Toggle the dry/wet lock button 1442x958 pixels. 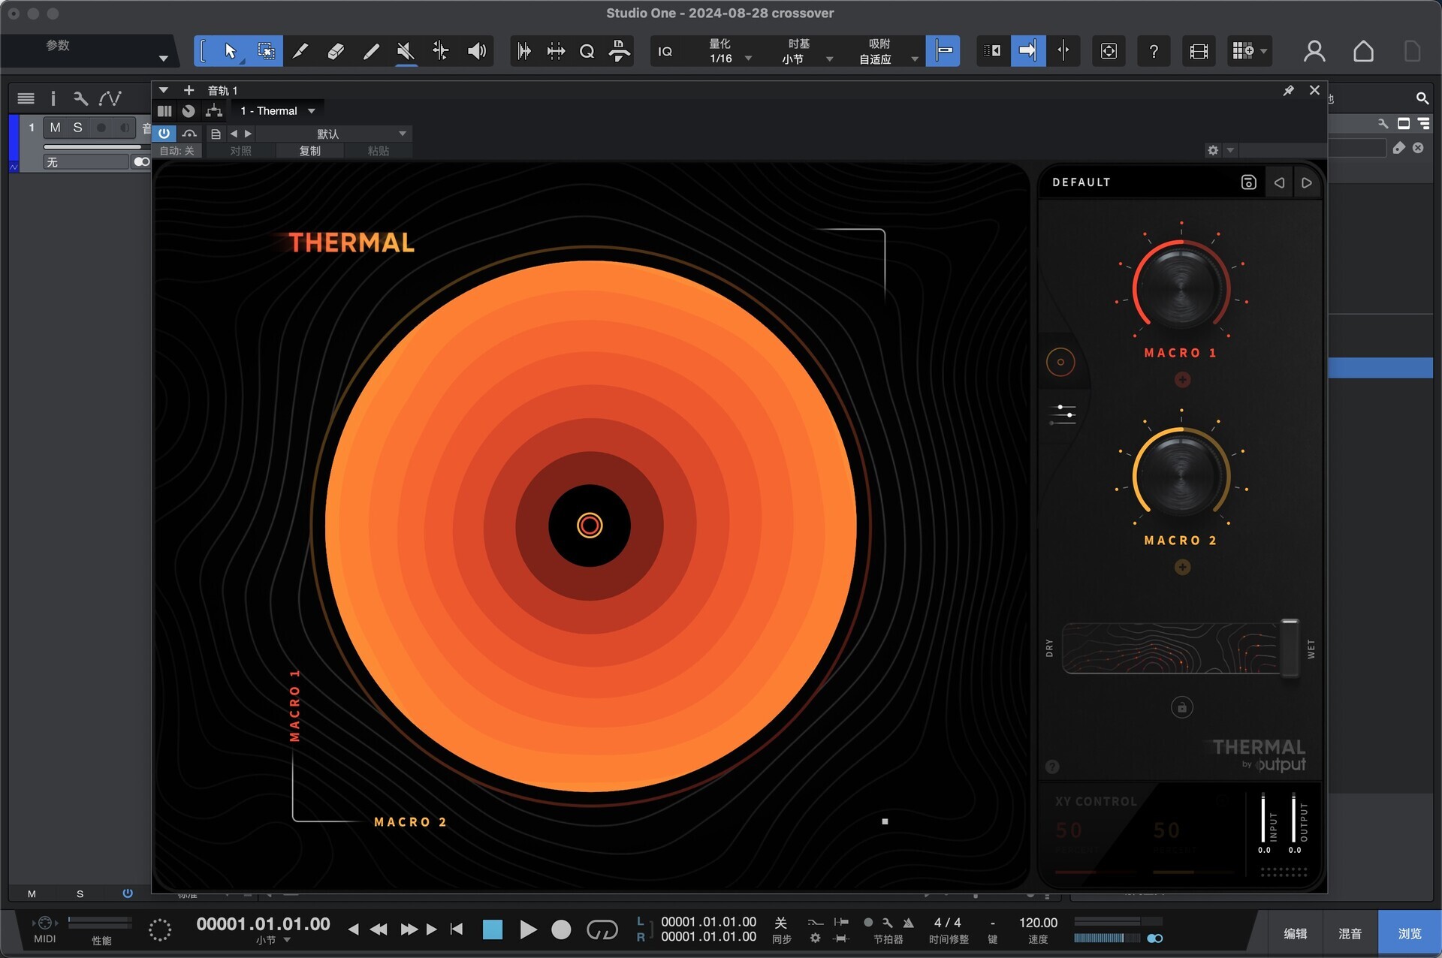click(x=1181, y=707)
